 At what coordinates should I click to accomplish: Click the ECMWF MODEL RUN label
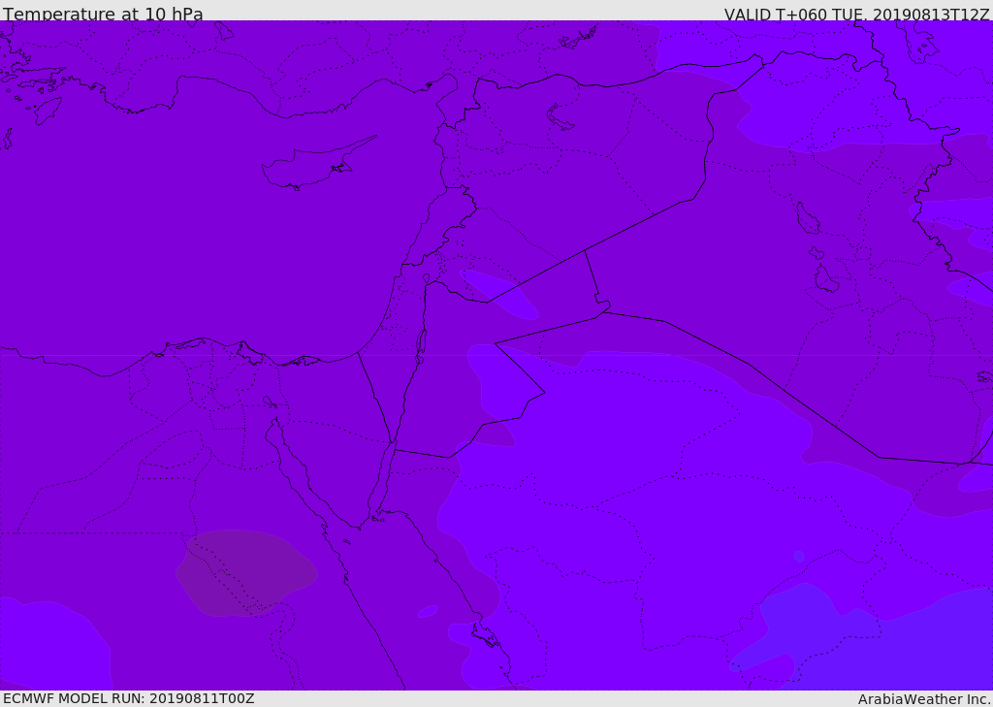(x=128, y=698)
